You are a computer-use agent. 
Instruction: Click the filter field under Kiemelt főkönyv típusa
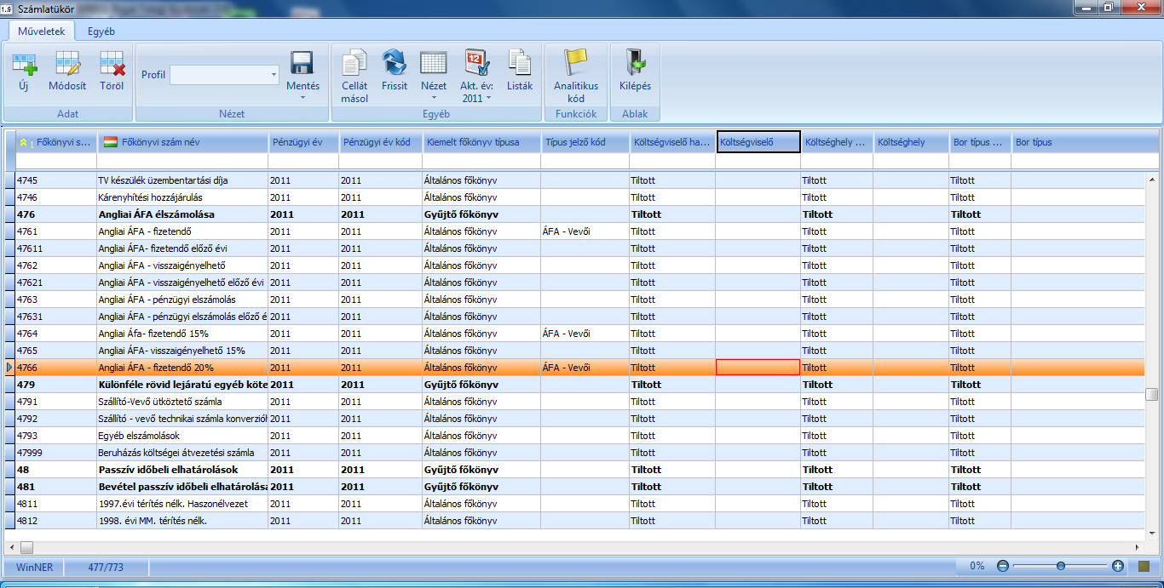click(481, 161)
